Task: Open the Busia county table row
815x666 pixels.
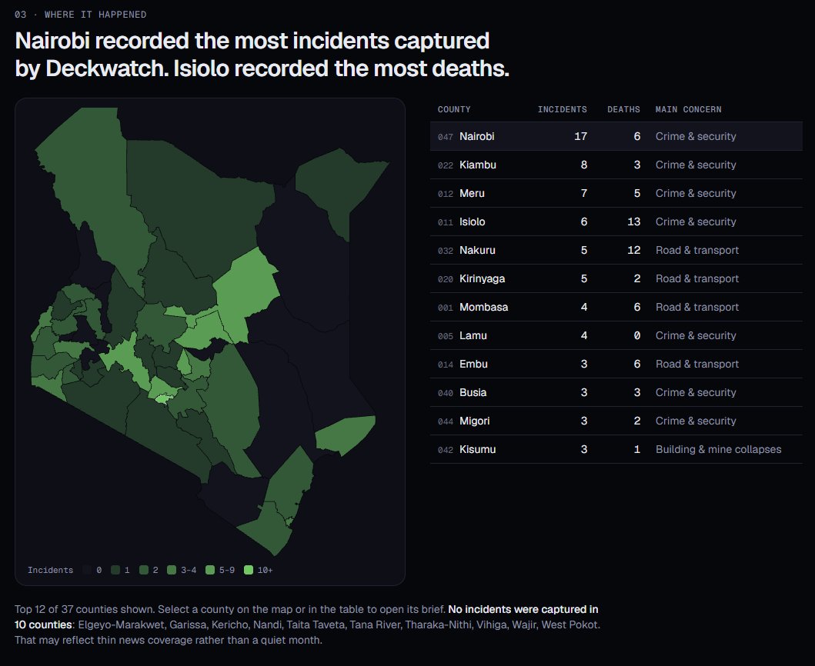Action: click(x=616, y=392)
